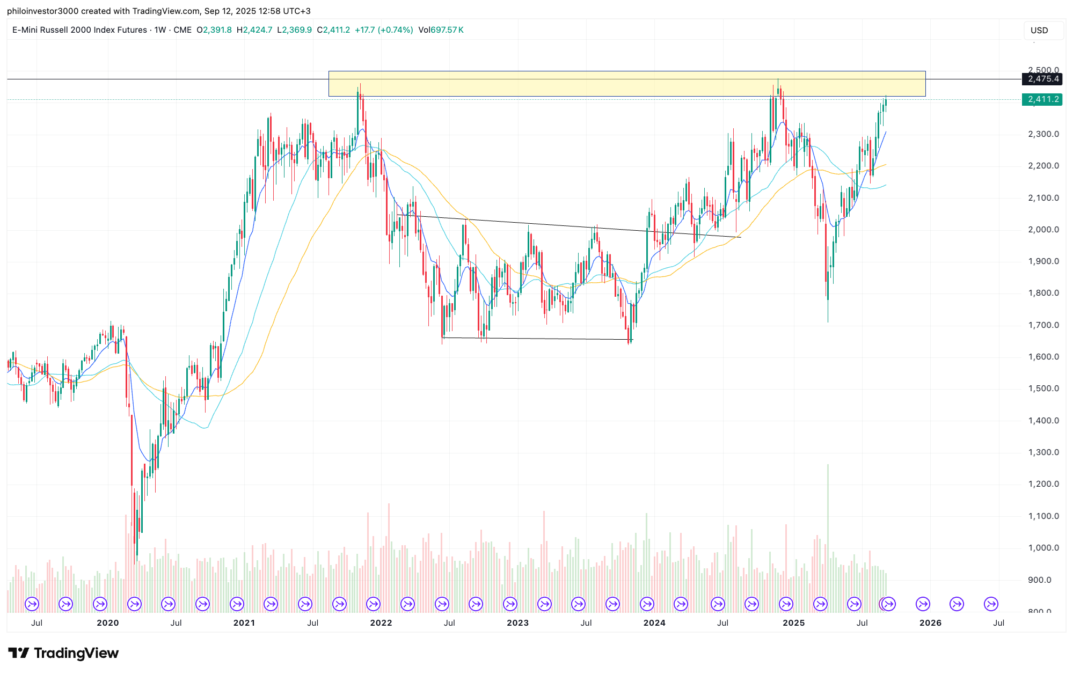Click the 2025 label on time axis
The image size is (1073, 674).
(793, 623)
